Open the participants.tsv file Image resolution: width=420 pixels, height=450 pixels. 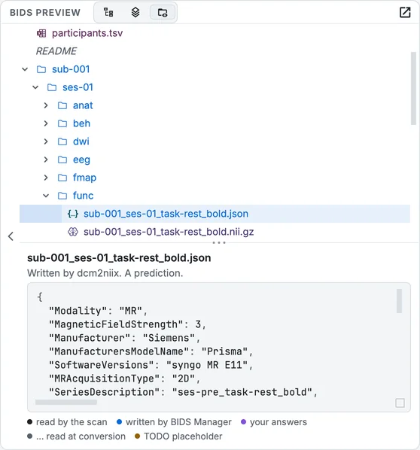[87, 33]
